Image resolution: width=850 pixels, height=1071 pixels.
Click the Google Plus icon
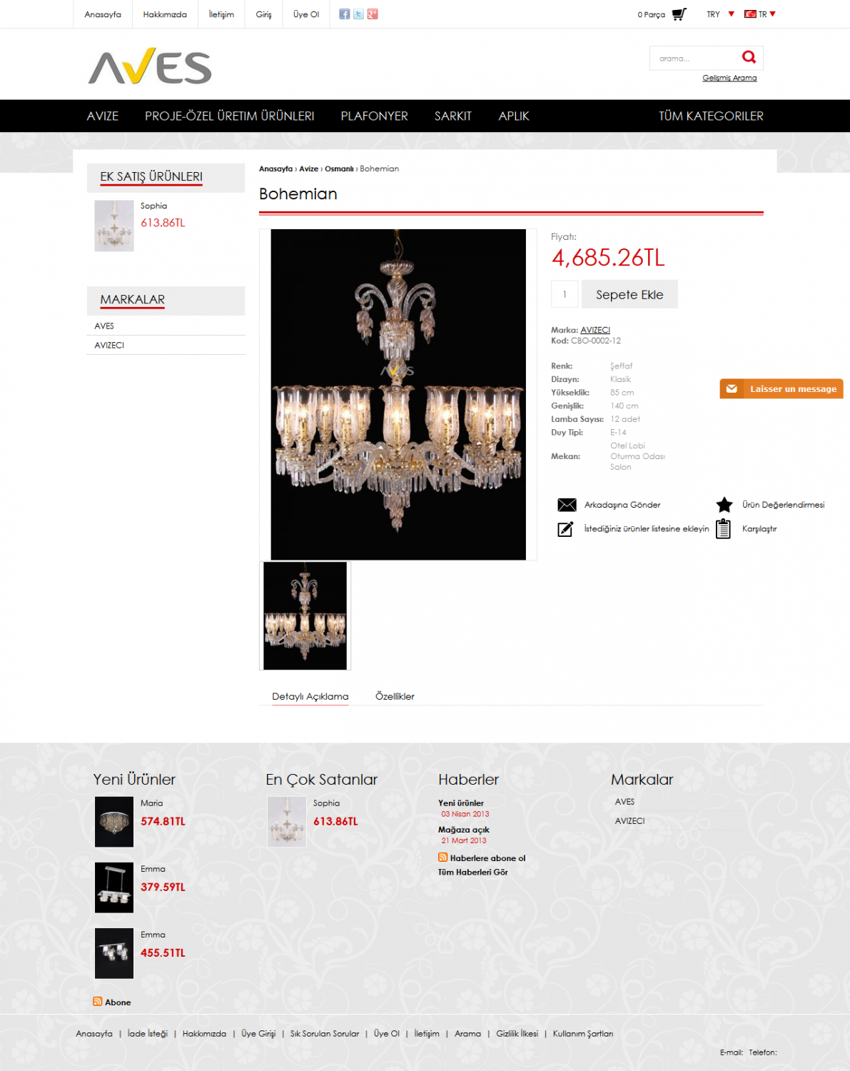[373, 14]
